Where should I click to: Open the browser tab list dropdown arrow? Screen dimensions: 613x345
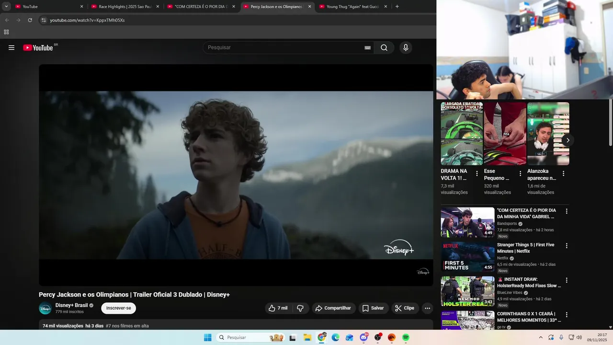click(x=6, y=7)
